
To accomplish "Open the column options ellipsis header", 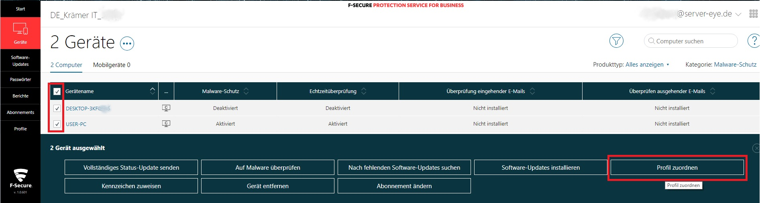I will tap(166, 91).
